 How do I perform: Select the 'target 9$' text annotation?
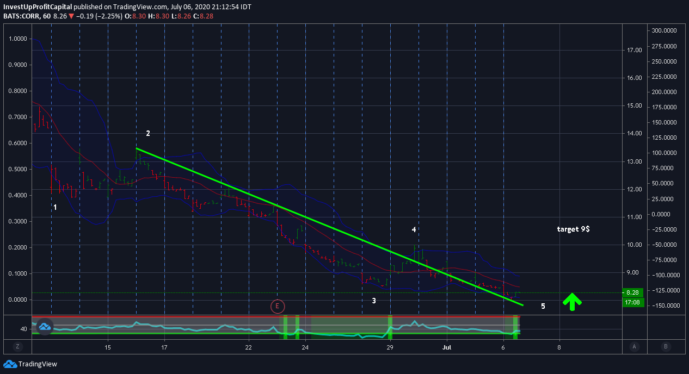point(573,229)
